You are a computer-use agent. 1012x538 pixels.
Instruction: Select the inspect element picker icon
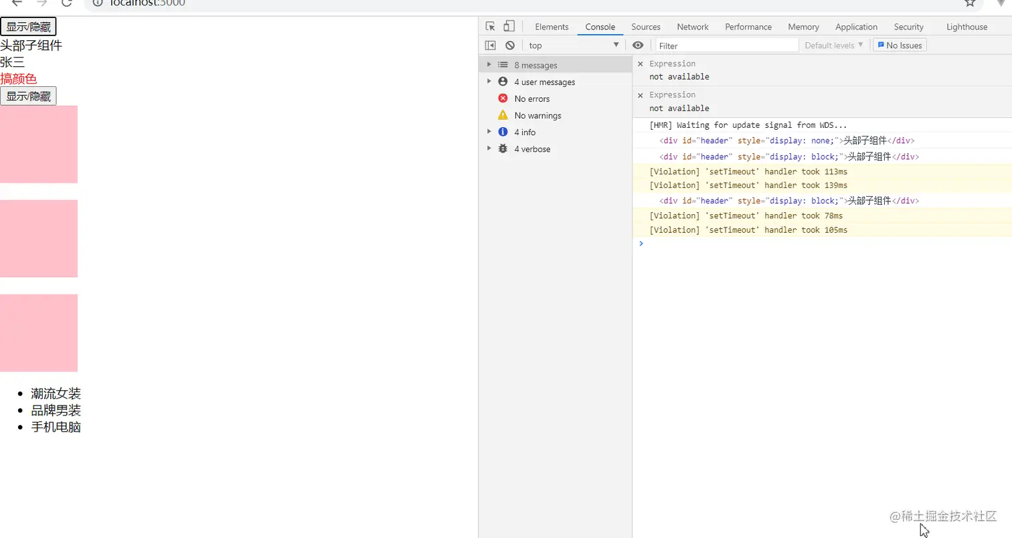tap(491, 27)
